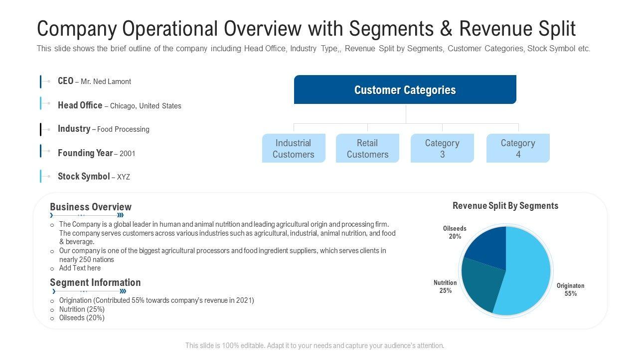
Task: Click the arrow divider under Segment Information
Action: click(x=89, y=291)
